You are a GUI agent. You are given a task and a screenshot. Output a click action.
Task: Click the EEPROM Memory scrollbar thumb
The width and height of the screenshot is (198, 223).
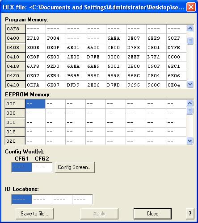pos(190,111)
